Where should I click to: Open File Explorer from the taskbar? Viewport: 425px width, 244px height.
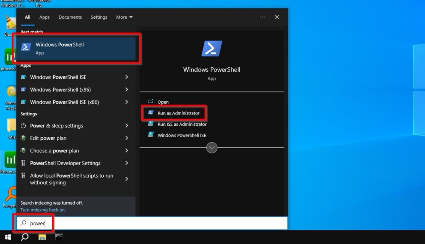(x=42, y=237)
